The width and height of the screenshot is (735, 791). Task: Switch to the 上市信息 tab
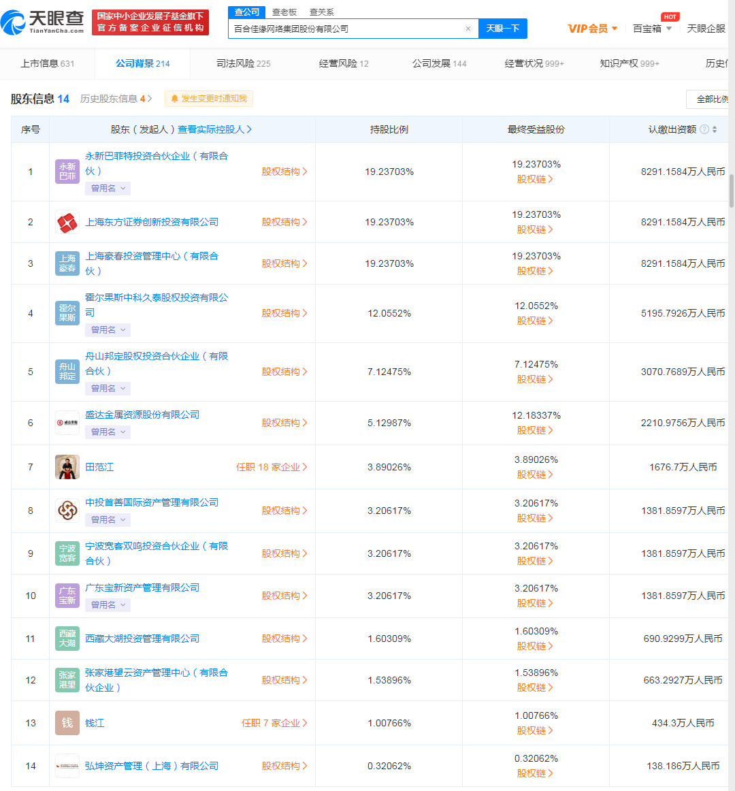click(48, 63)
